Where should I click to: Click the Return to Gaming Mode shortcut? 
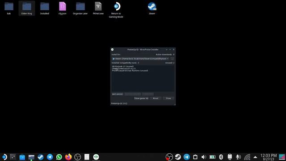pos(116,10)
